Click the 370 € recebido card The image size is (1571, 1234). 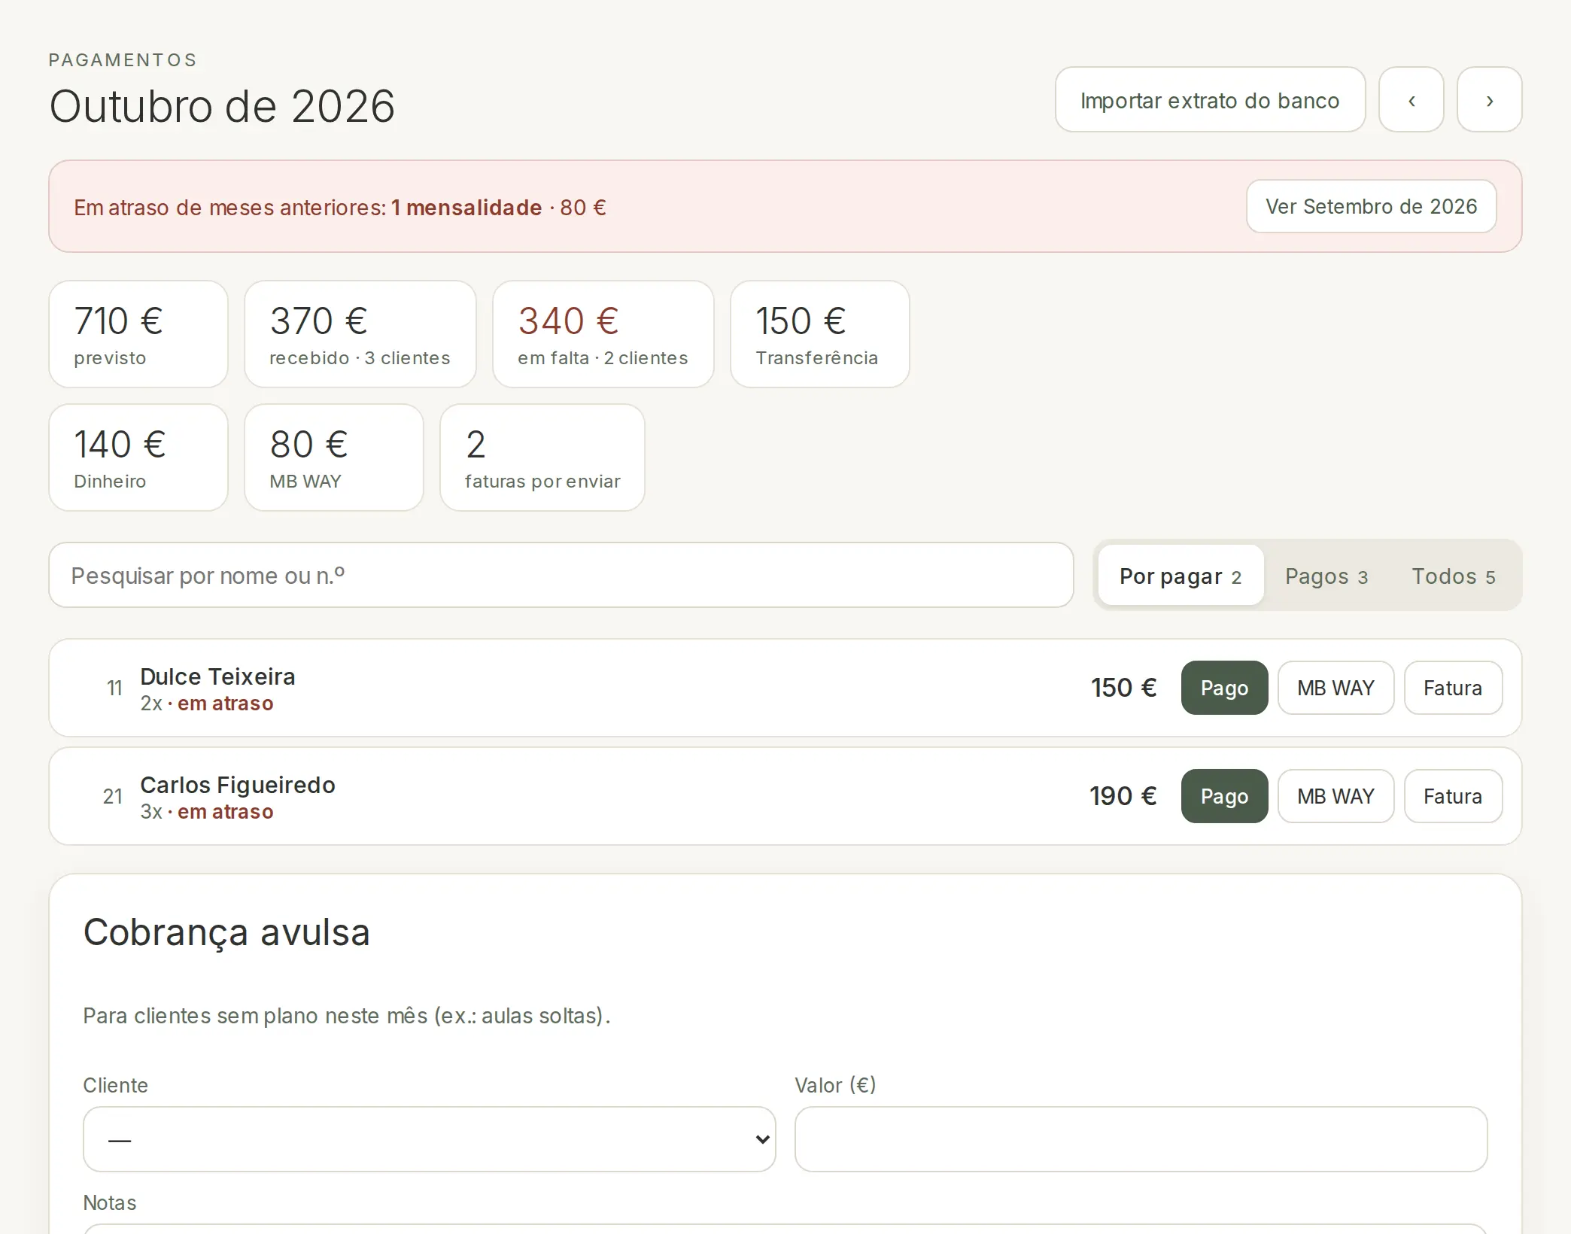click(x=360, y=334)
